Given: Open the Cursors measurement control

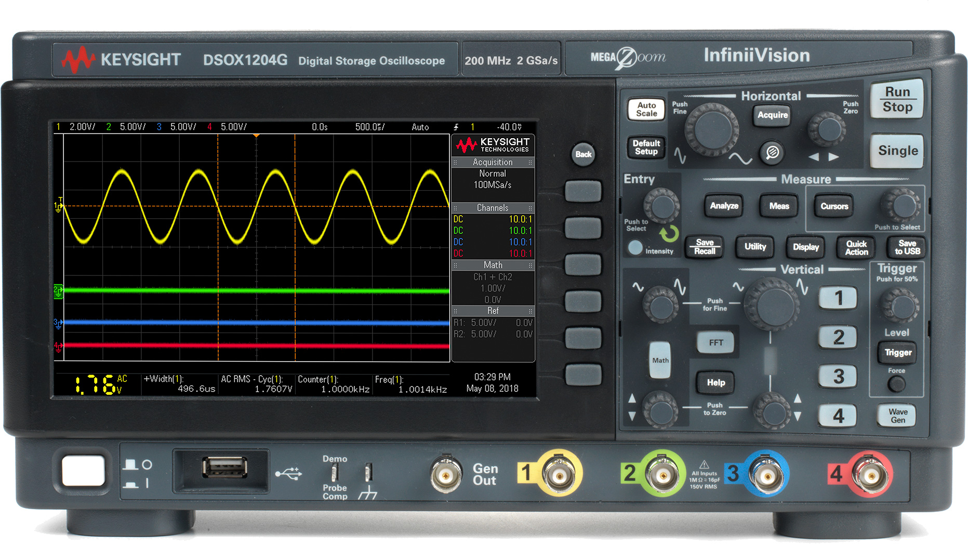Looking at the screenshot, I should point(833,206).
